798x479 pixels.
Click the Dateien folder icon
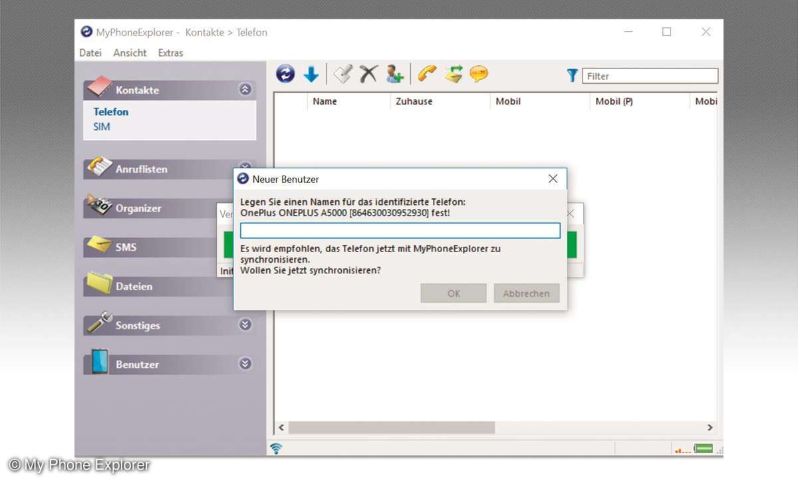[x=98, y=284]
